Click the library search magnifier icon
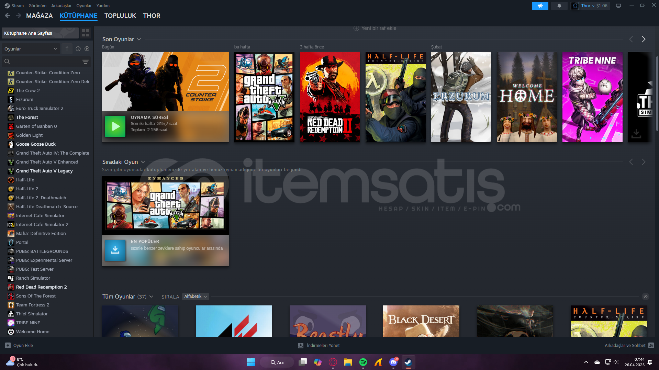Viewport: 659px width, 370px height. pyautogui.click(x=7, y=61)
